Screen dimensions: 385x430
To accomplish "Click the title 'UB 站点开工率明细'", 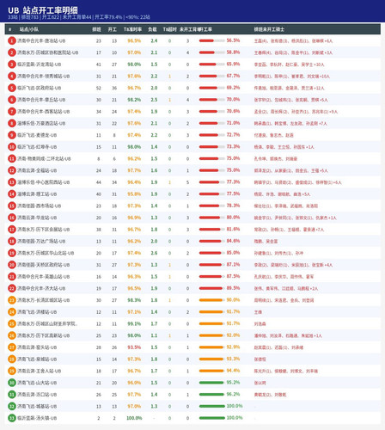I will [43, 10].
